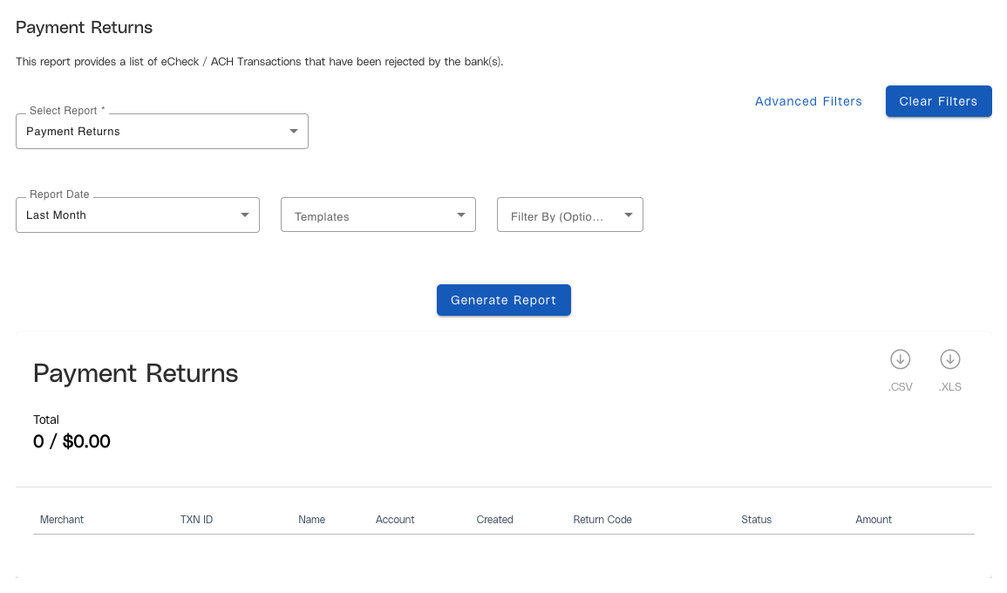
Task: Click the eCheck / ACH report description text
Action: pyautogui.click(x=260, y=63)
